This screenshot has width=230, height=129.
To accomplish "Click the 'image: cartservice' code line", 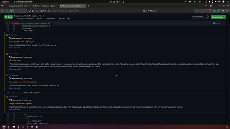I will [x=32, y=92].
